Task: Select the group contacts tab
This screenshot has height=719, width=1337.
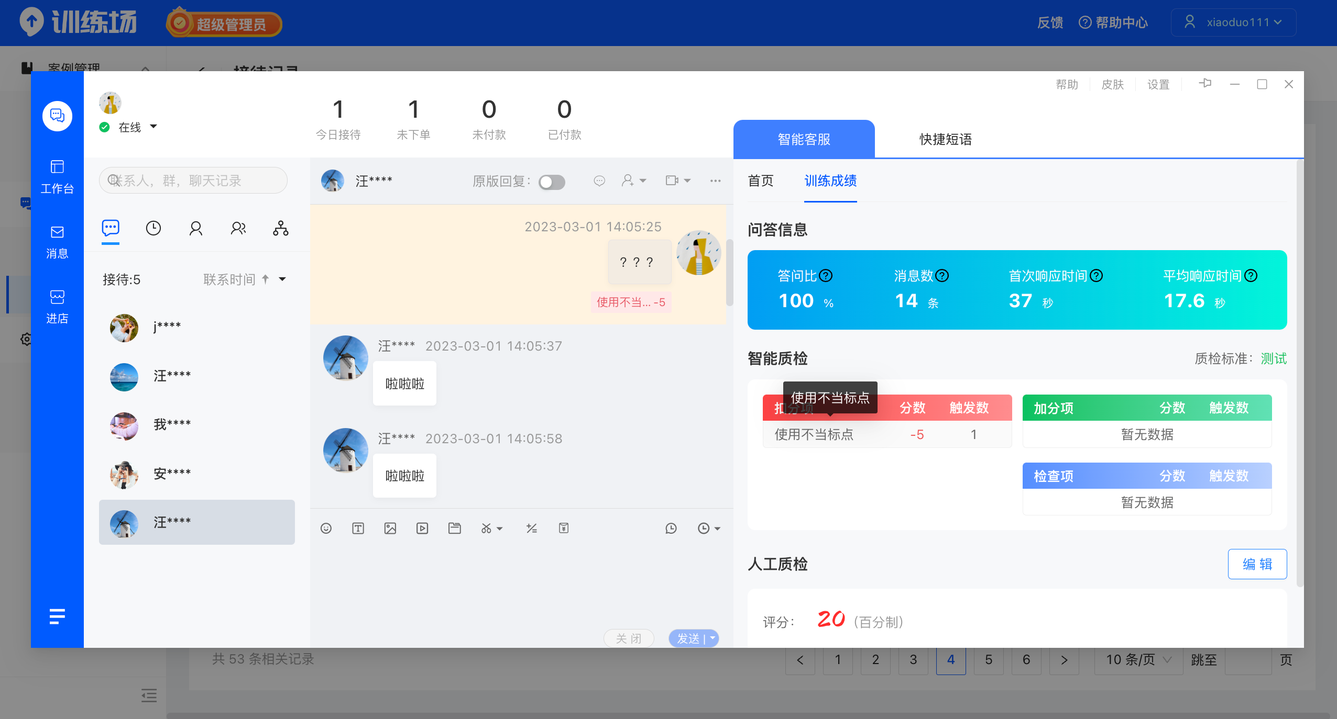Action: pyautogui.click(x=238, y=228)
